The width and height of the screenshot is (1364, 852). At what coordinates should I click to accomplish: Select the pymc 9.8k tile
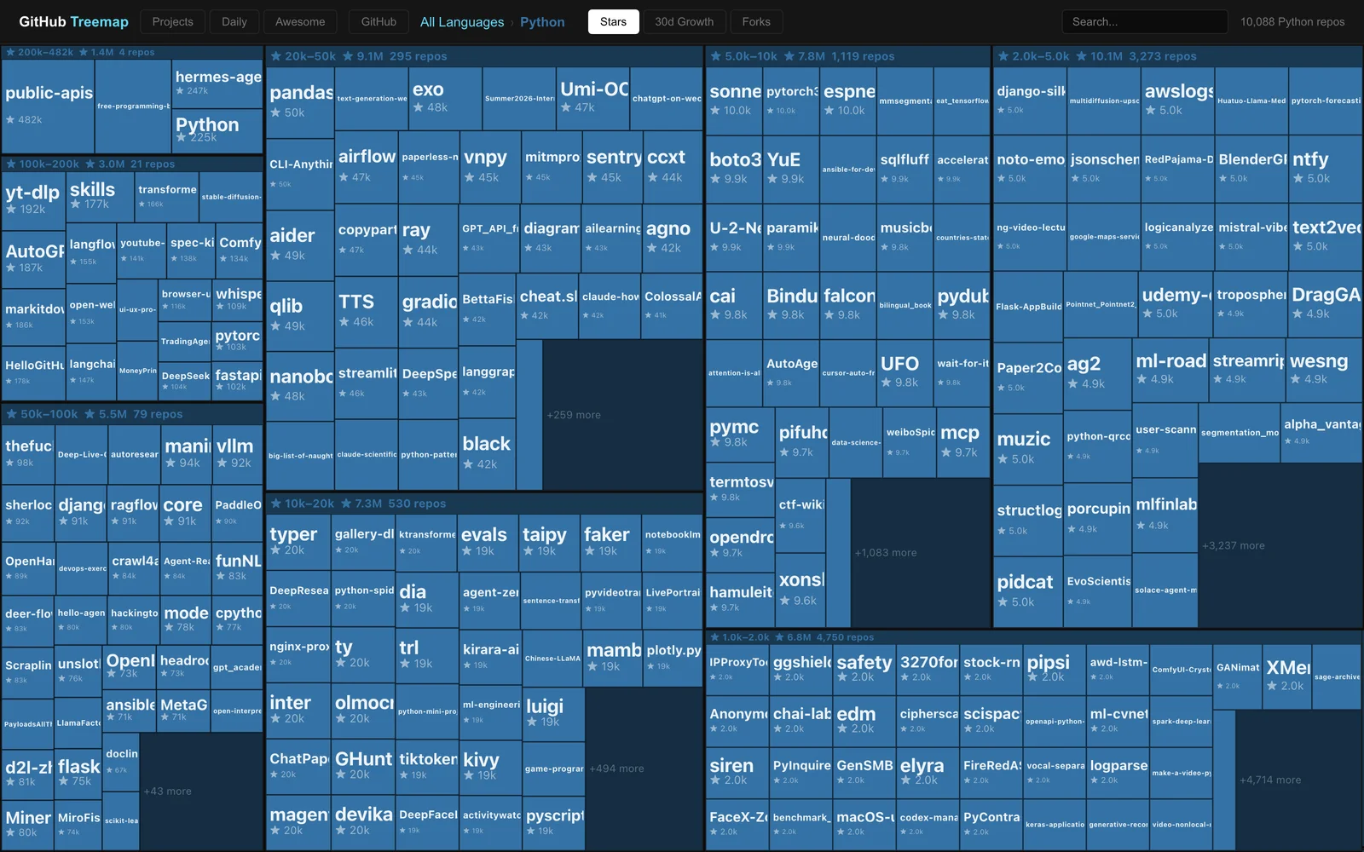[741, 435]
